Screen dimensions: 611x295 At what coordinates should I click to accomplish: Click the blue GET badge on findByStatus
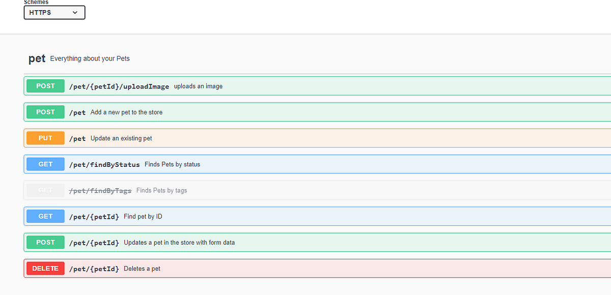(45, 164)
